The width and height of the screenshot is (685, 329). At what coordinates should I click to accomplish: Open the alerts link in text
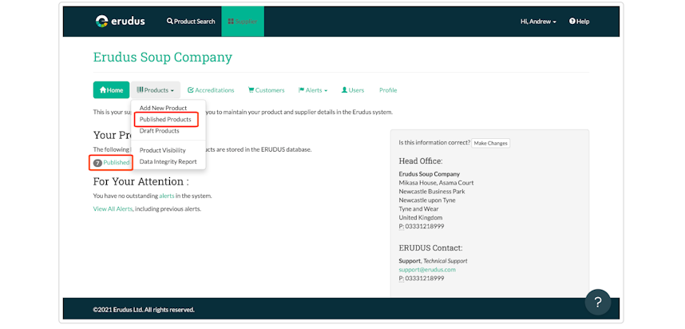pos(166,196)
